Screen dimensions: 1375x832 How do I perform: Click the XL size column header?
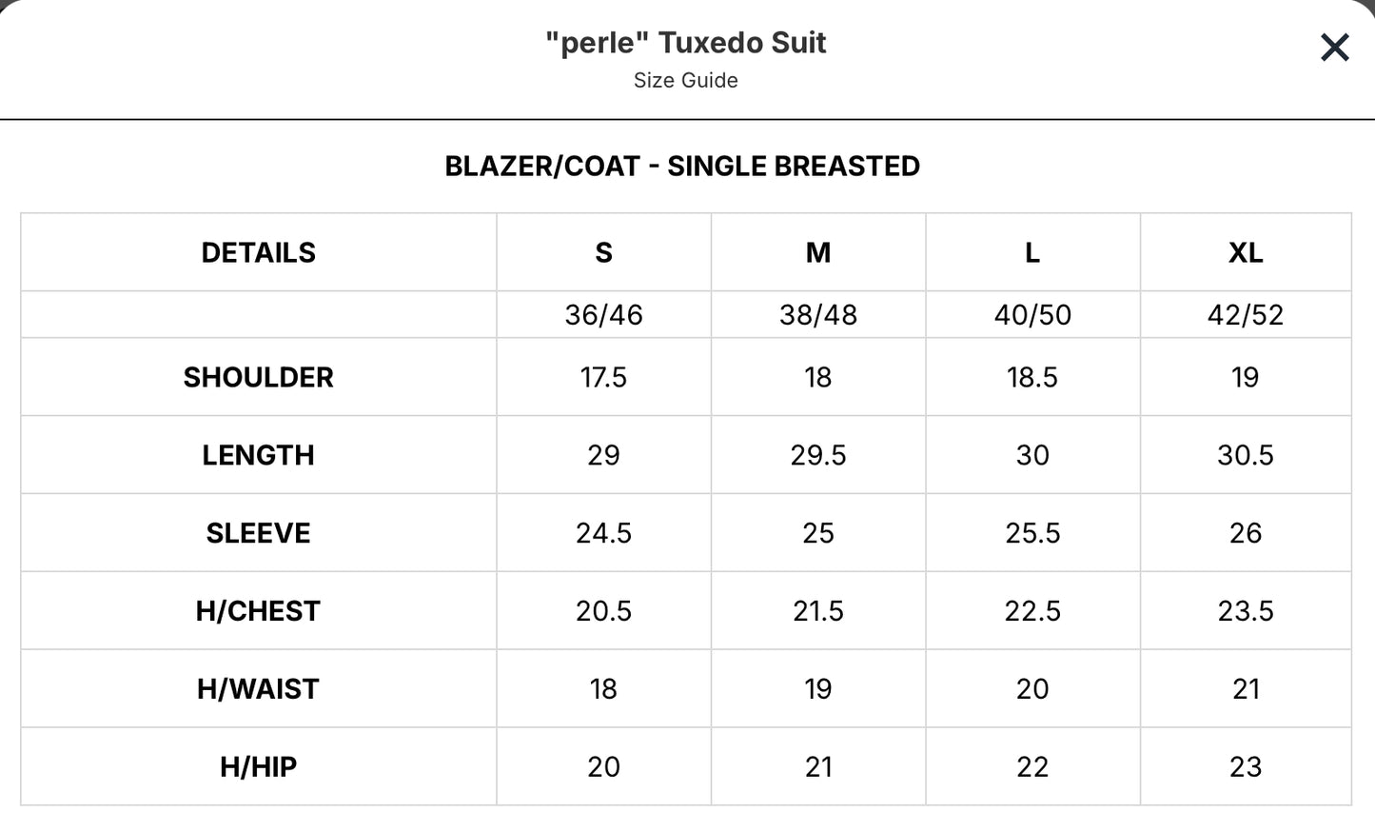[1246, 252]
